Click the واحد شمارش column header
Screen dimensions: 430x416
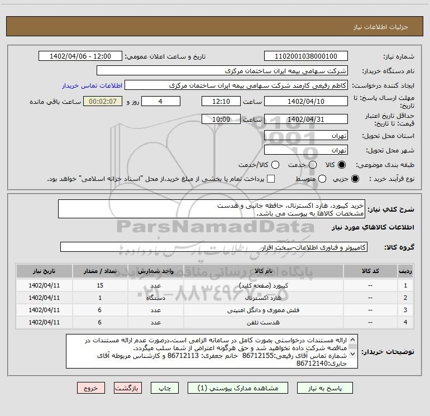tap(155, 271)
